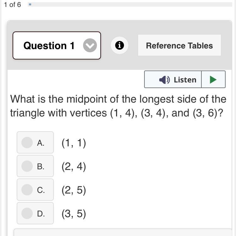
Task: Click the midpoint question text
Action: click(x=118, y=106)
